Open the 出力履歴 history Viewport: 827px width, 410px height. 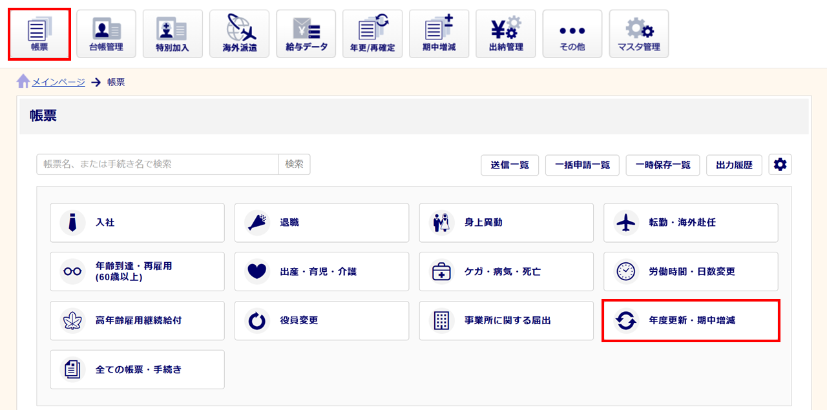(734, 165)
